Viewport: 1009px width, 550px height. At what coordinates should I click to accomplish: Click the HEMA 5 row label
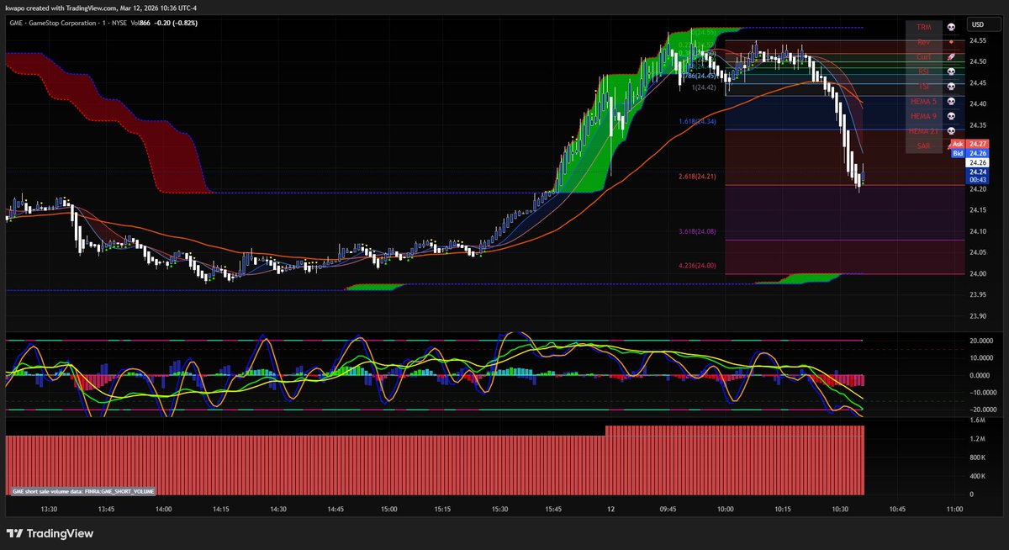pyautogui.click(x=924, y=102)
